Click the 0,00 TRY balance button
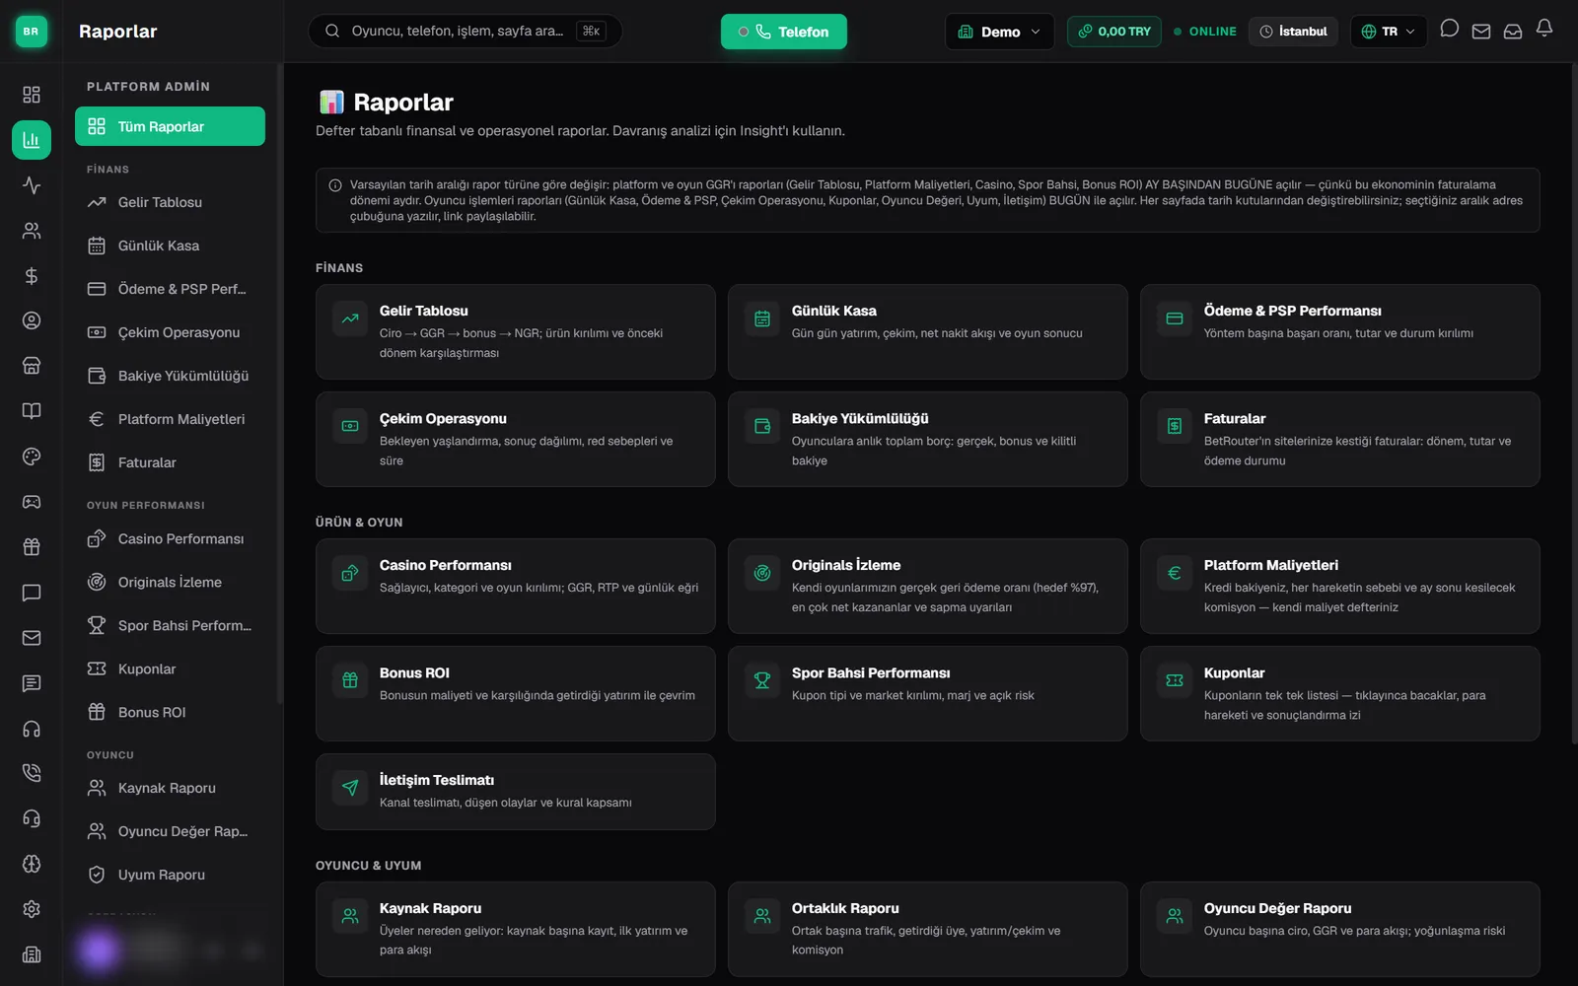The height and width of the screenshot is (986, 1578). click(x=1114, y=32)
